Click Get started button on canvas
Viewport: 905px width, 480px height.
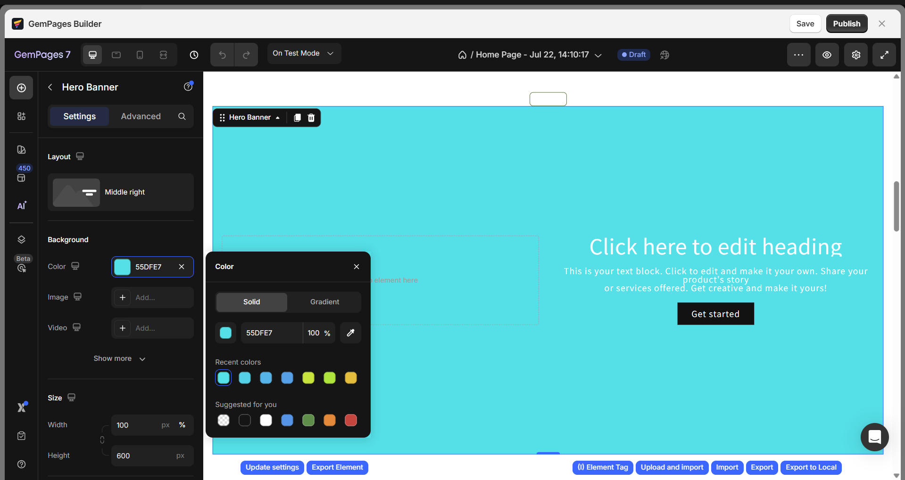pos(715,314)
